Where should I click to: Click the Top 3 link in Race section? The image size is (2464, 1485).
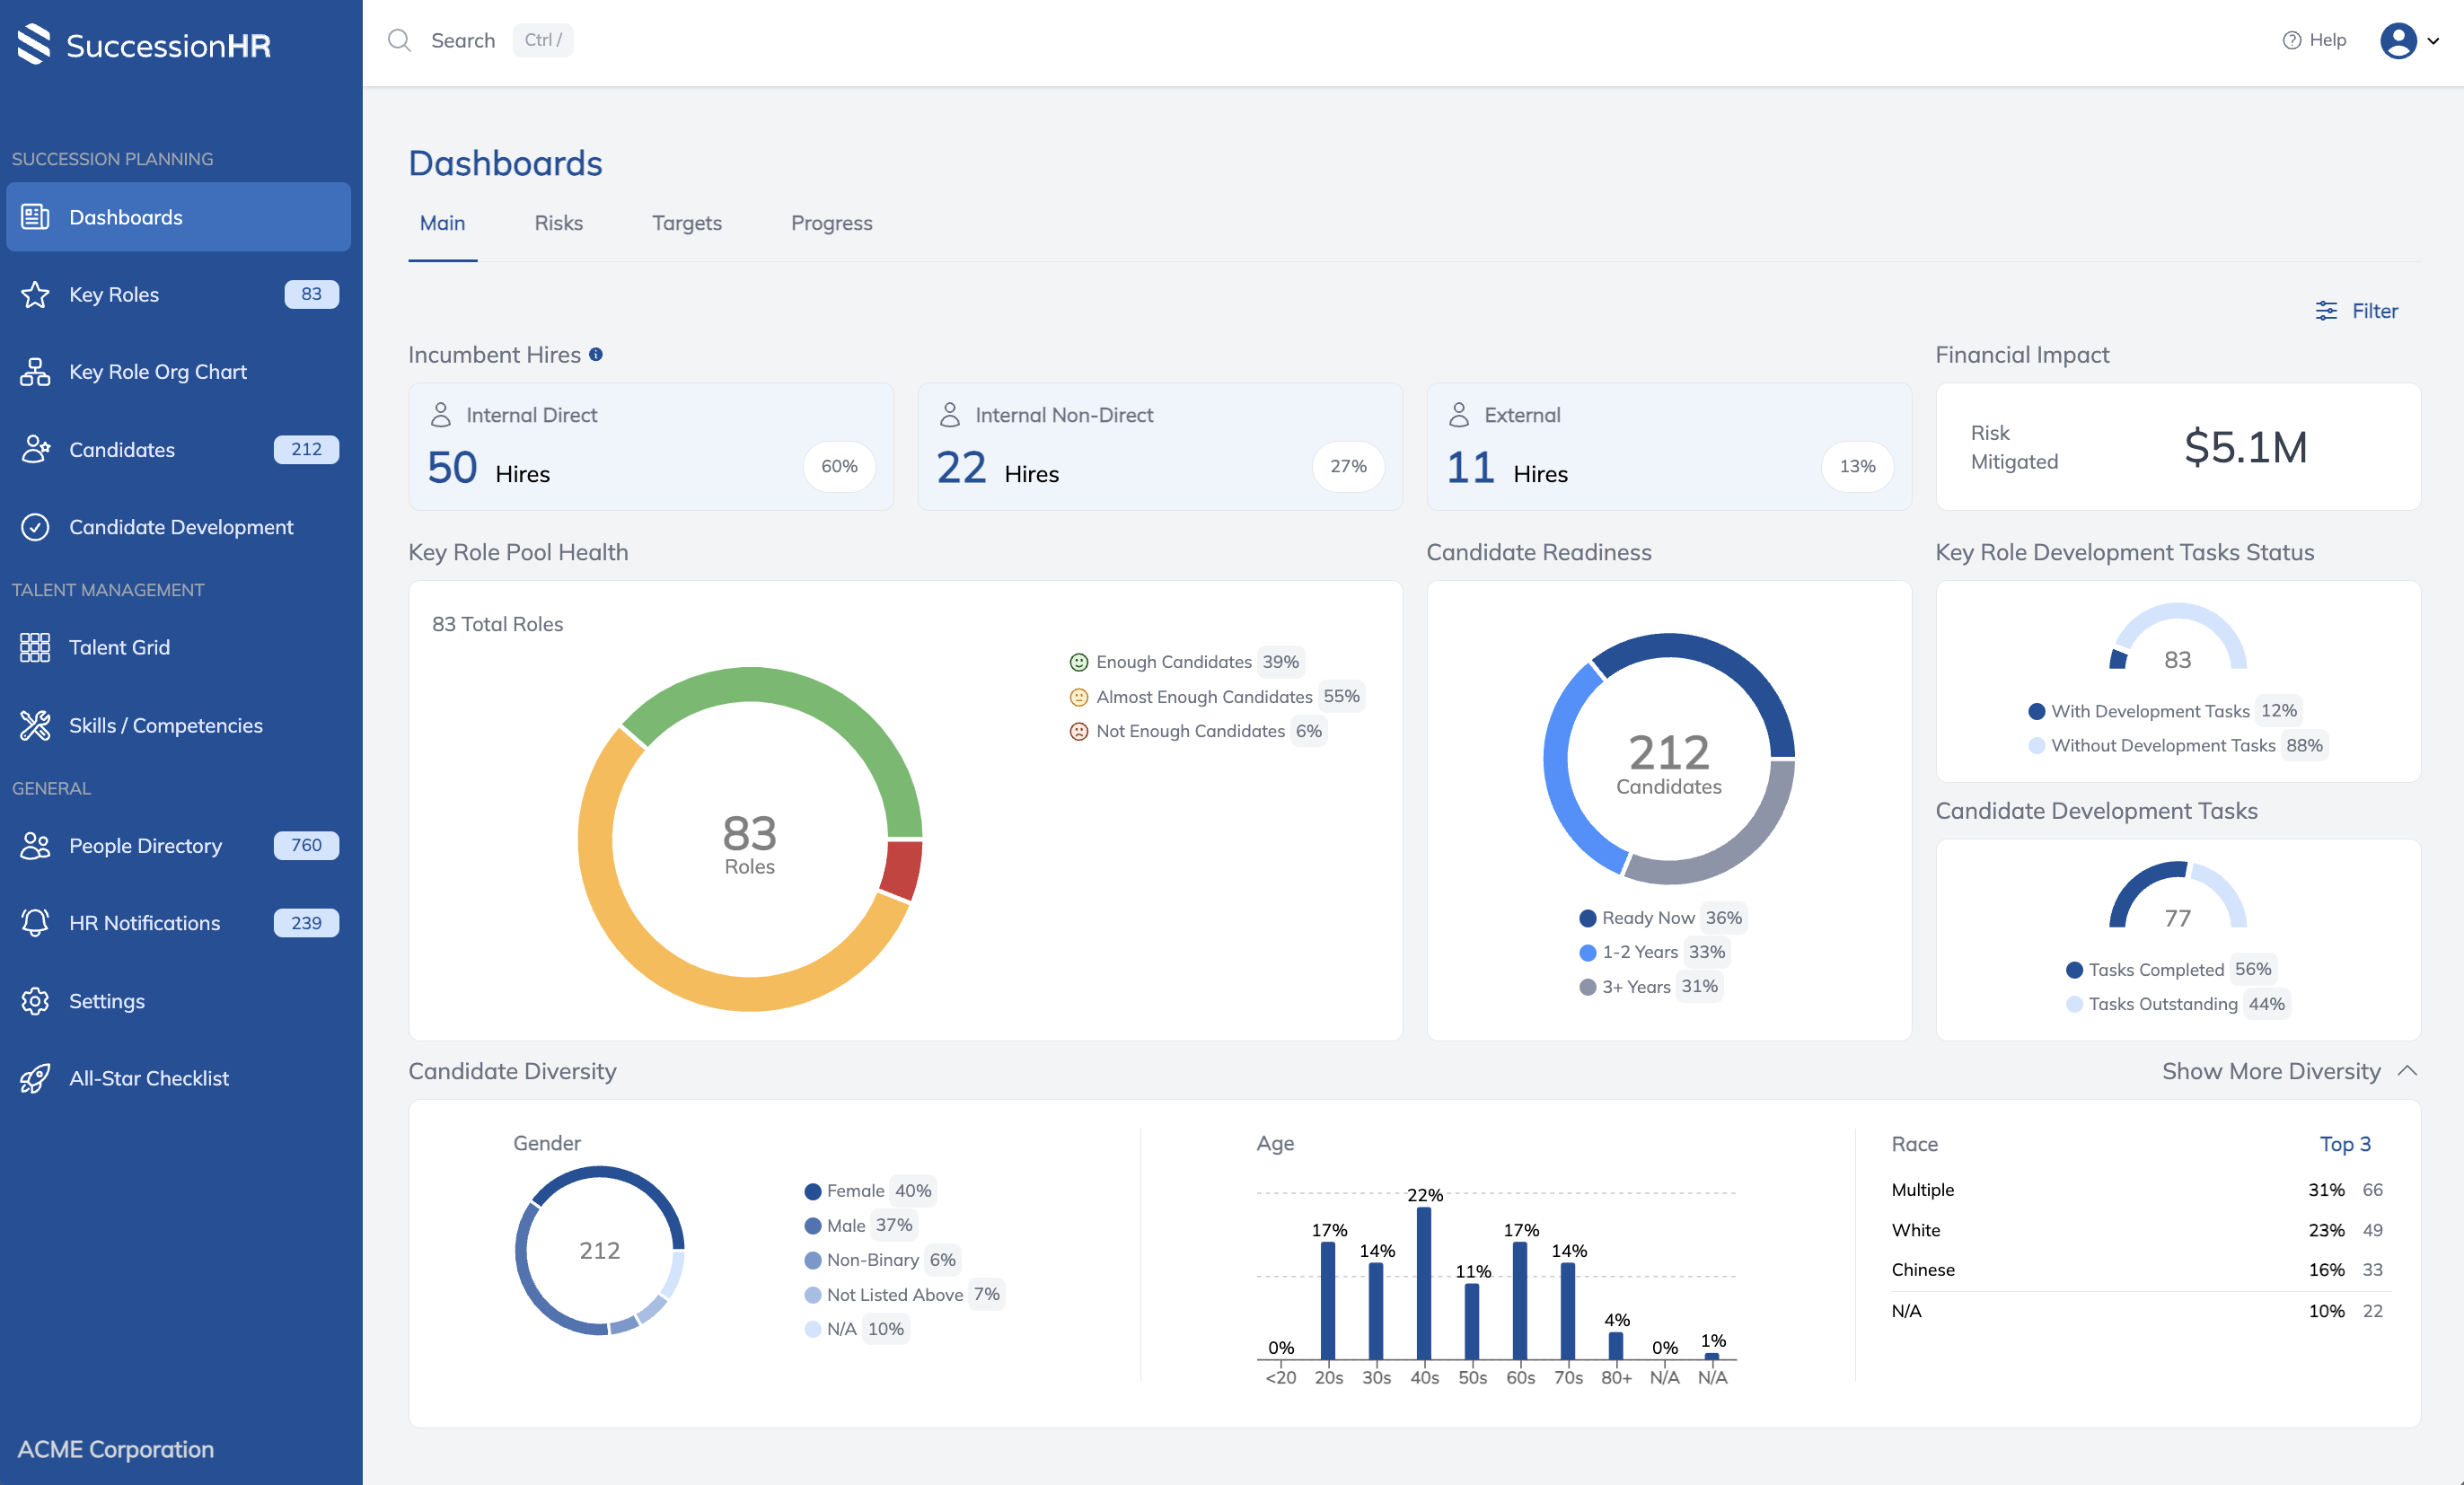coord(2346,1144)
